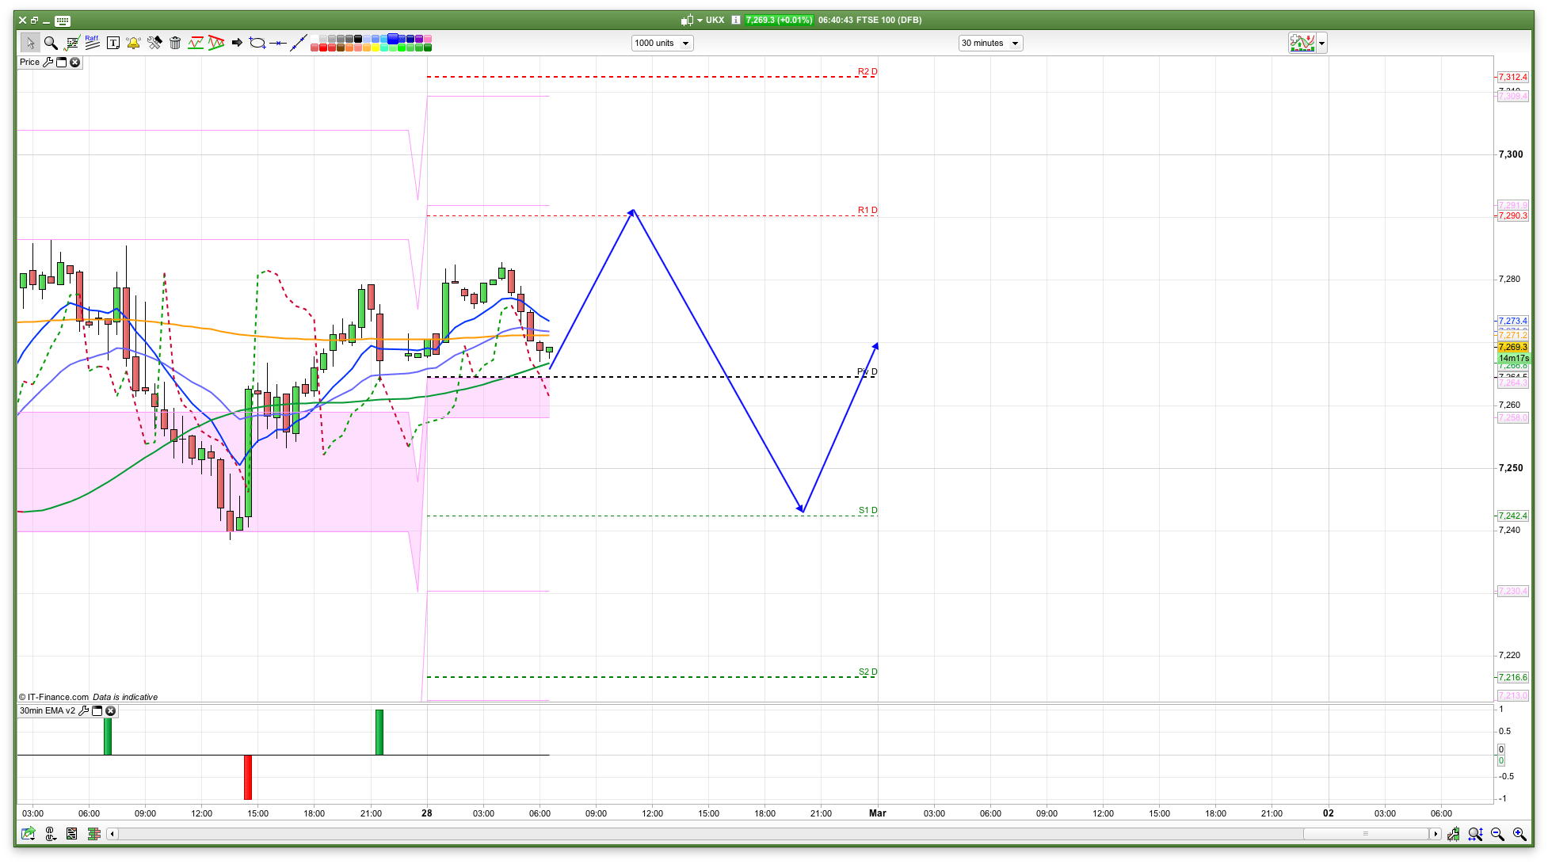The width and height of the screenshot is (1548, 864).
Task: Expand the chart template dropdown arrow
Action: point(1321,43)
